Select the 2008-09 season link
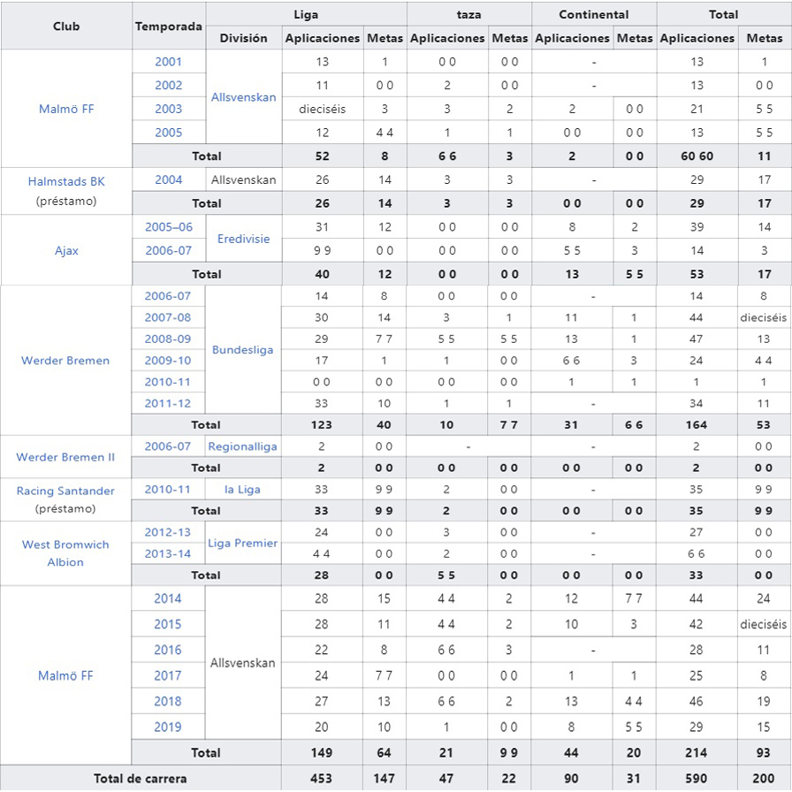Screen dimensions: 792x792 tap(168, 339)
